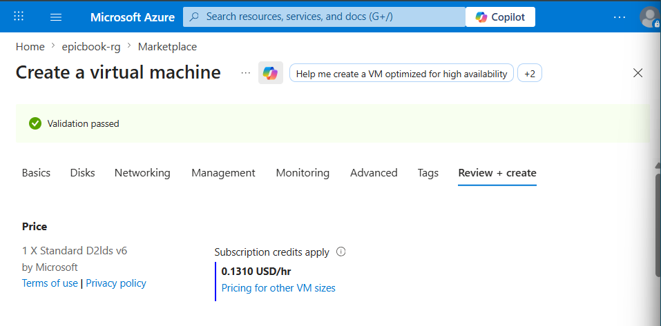Go to epicbook-rg breadcrumb
The height and width of the screenshot is (326, 661).
tap(91, 47)
